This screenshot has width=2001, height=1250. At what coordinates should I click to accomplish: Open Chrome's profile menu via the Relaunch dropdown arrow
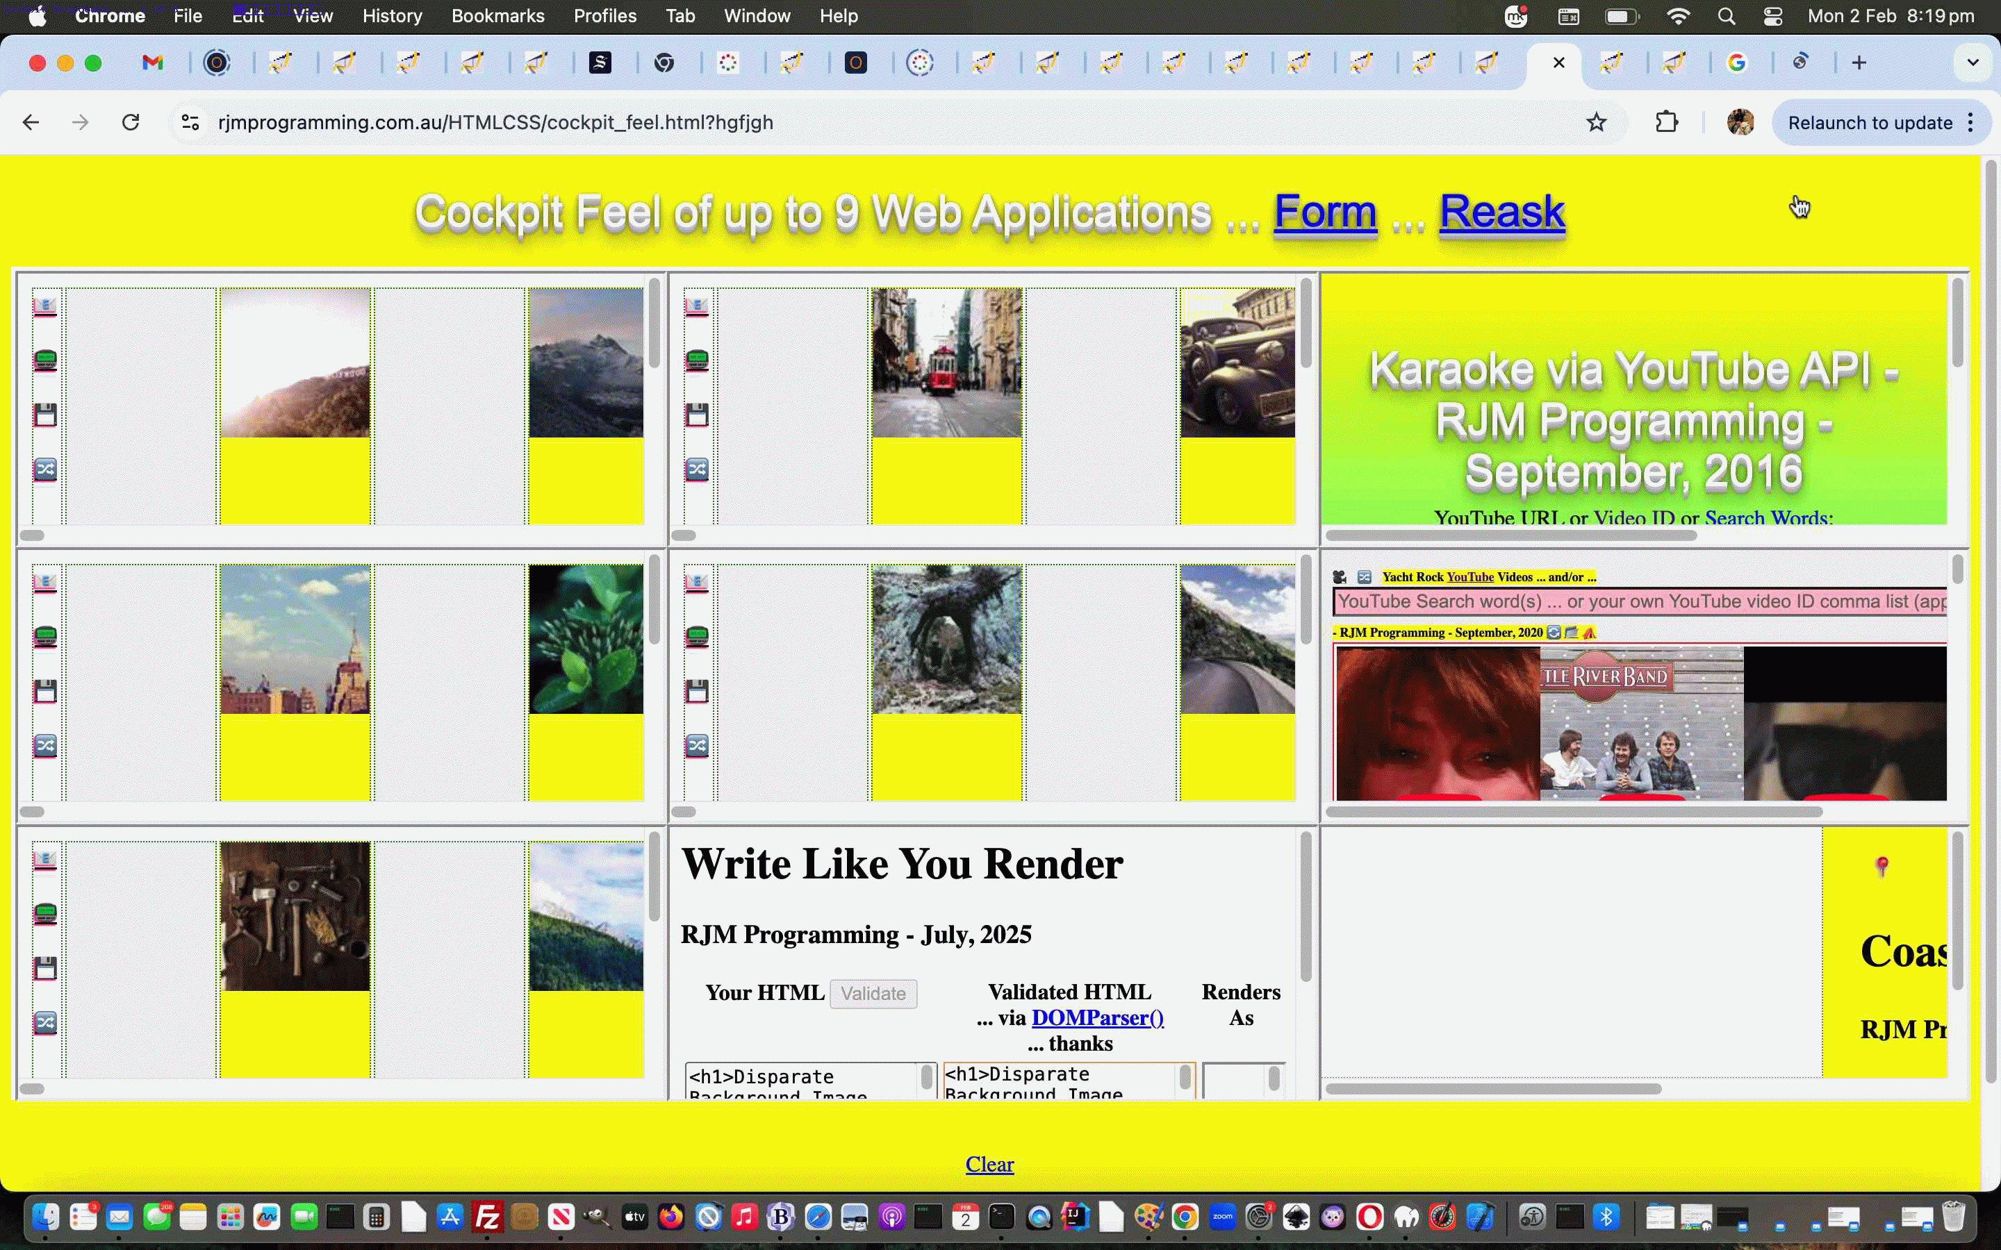pos(1971,122)
